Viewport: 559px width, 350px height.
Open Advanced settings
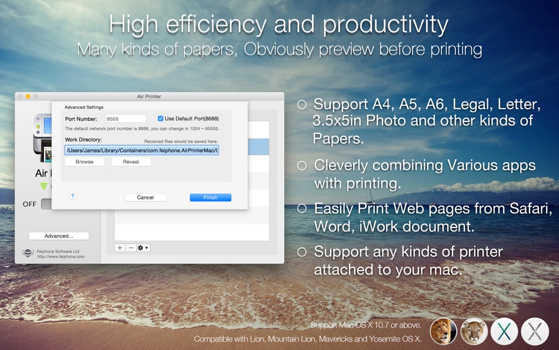tap(58, 235)
